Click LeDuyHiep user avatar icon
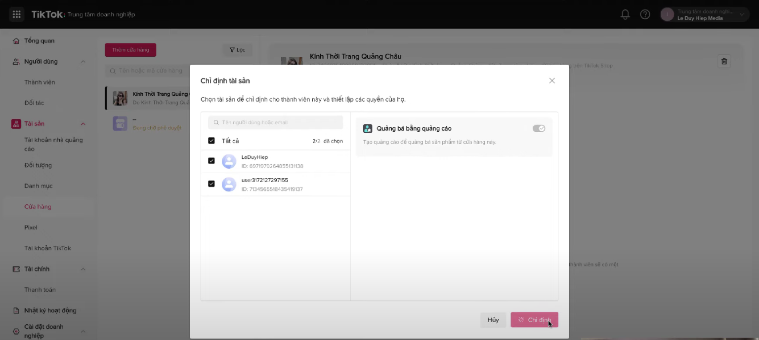Screen dimensions: 759x340 coord(229,161)
